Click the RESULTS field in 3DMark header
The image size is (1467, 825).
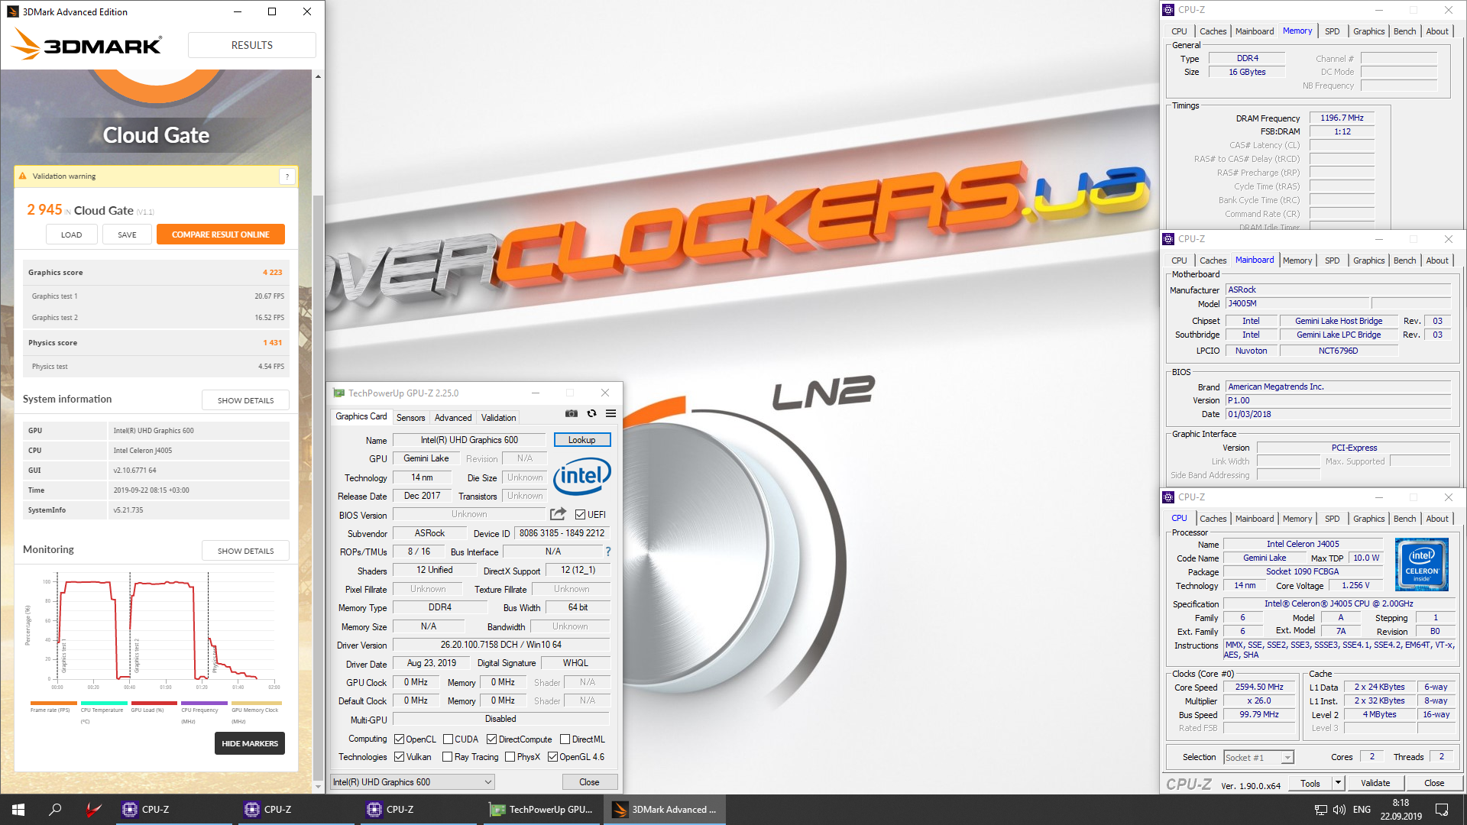[252, 45]
